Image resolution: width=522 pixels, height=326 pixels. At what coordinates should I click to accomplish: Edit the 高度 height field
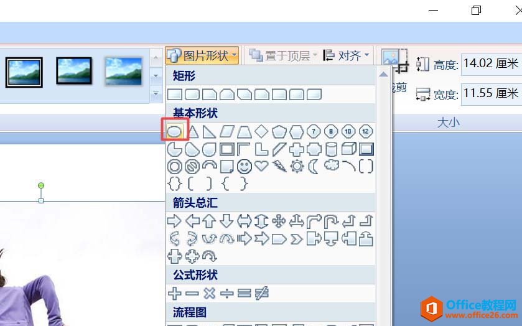pyautogui.click(x=492, y=64)
